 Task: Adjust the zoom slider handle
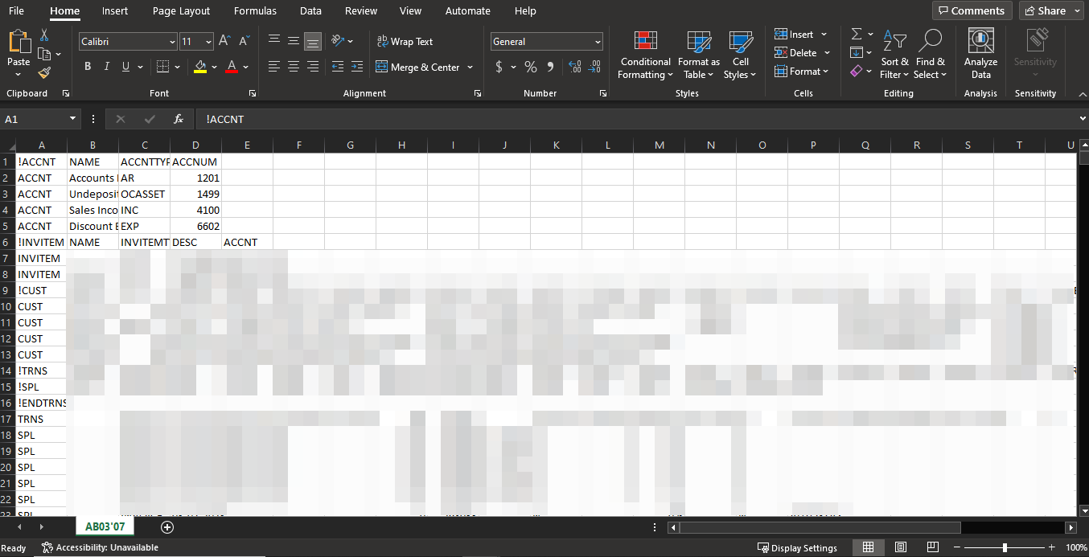coord(1005,547)
